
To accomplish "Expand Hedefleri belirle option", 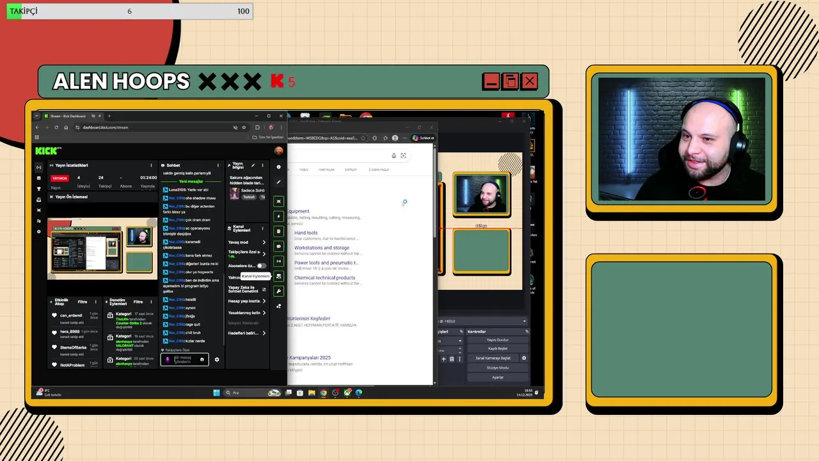I will pos(247,333).
